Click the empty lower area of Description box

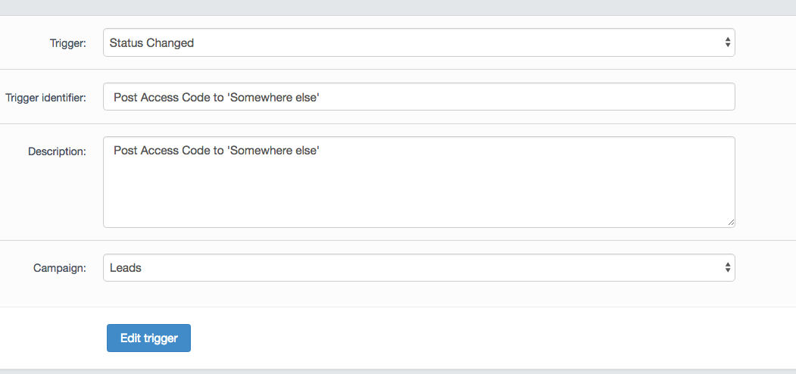[418, 201]
